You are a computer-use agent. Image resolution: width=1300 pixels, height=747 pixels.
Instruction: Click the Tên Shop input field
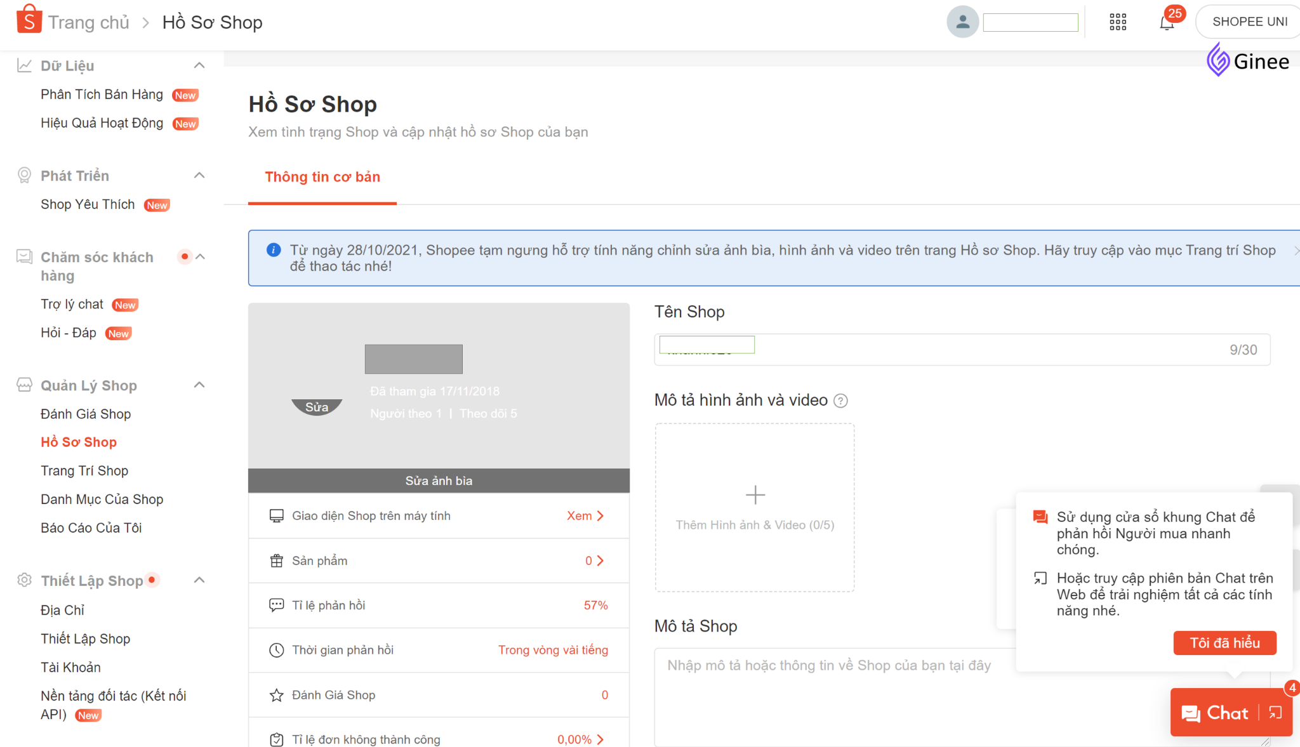(x=962, y=350)
